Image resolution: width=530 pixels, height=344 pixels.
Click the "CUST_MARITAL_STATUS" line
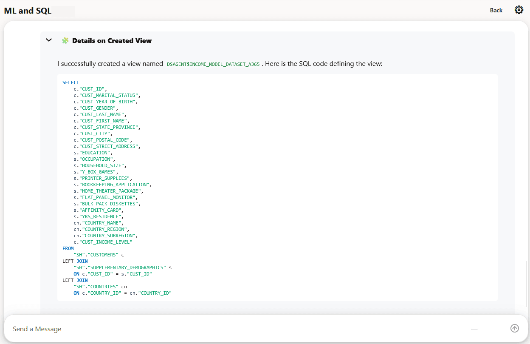click(x=107, y=95)
